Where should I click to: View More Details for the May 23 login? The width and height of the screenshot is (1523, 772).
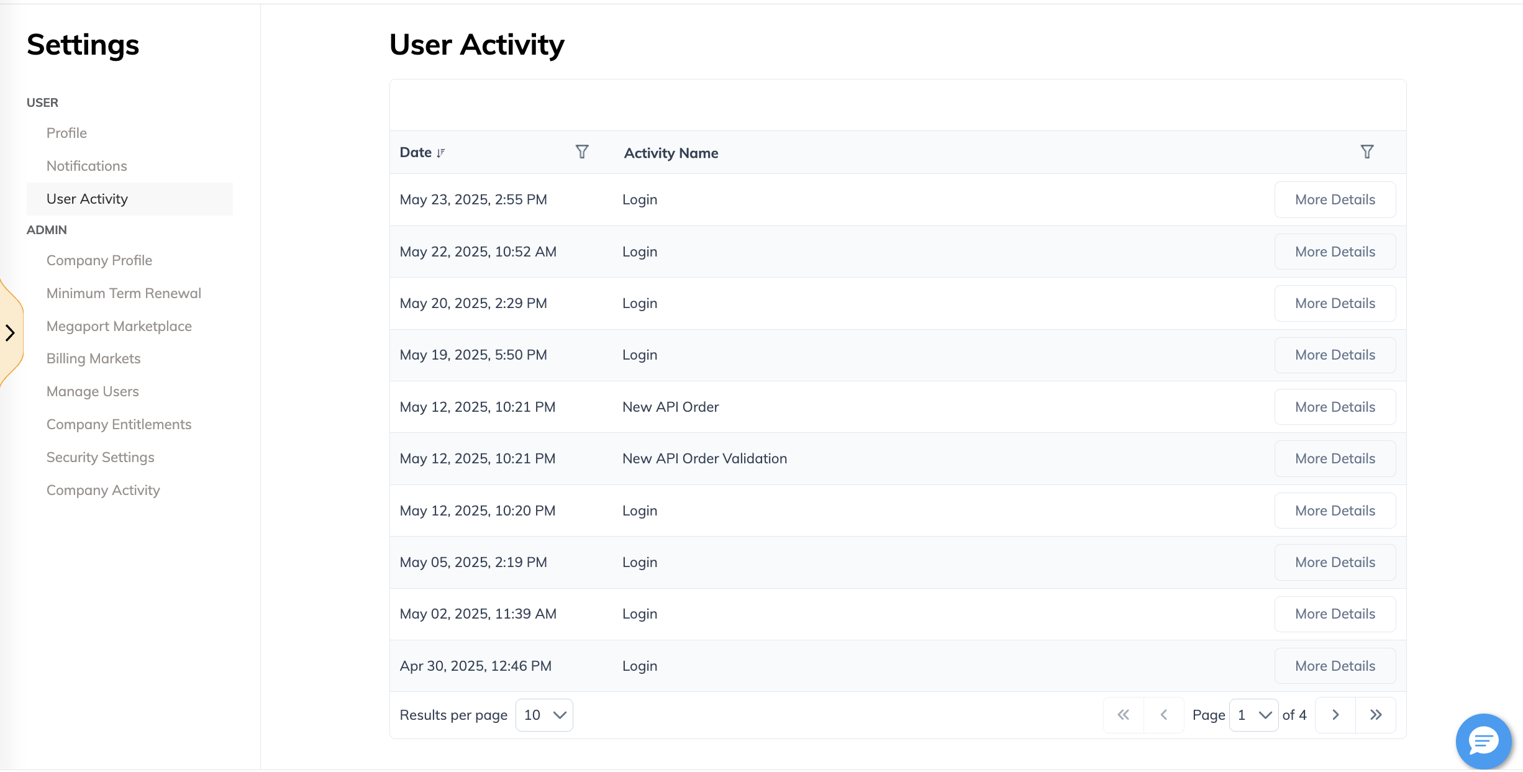(x=1335, y=199)
